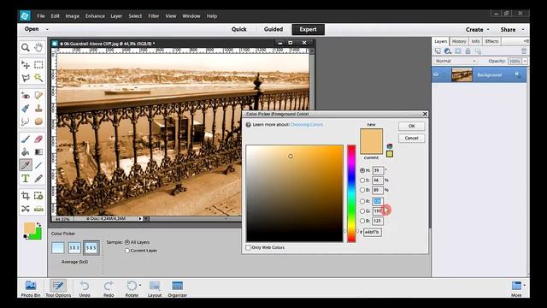Screen dimensions: 547x308
Task: Open the Layer menu
Action: (x=116, y=16)
